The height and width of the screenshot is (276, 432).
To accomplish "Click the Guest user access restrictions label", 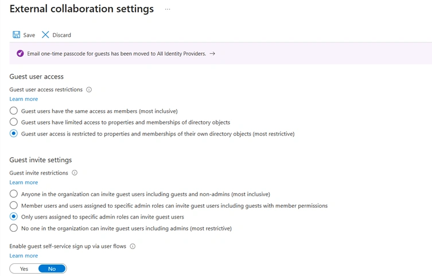I will coord(46,90).
